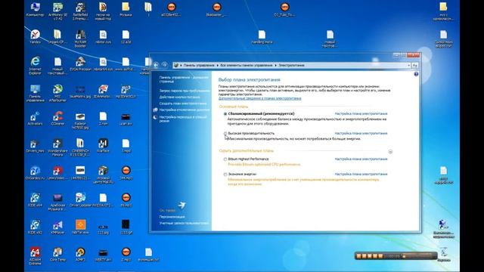Image resolution: width=484 pixels, height=272 pixels.
Task: Select the Radeon HD7850.jpg image file
Action: pos(80,120)
